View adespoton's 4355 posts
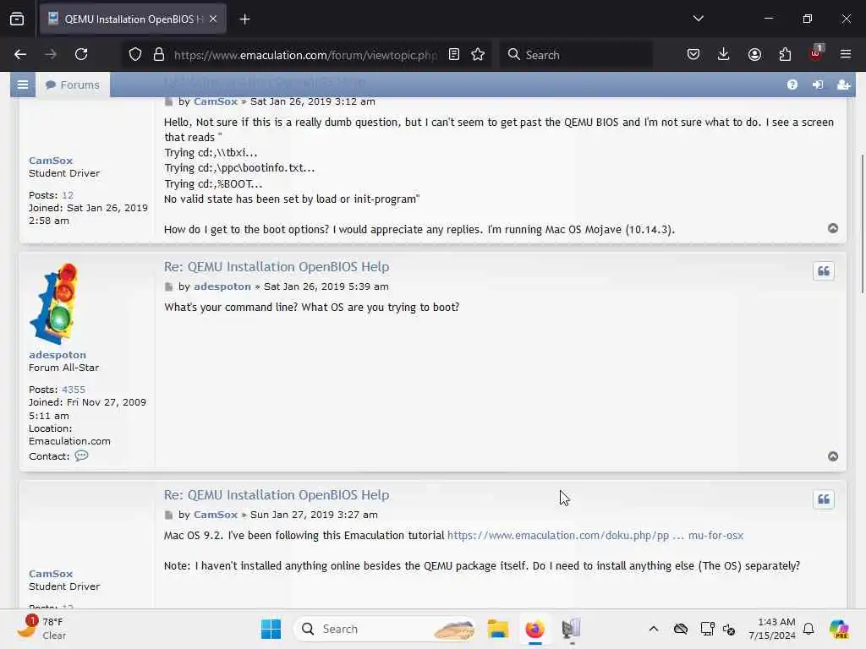The height and width of the screenshot is (649, 866). (74, 390)
